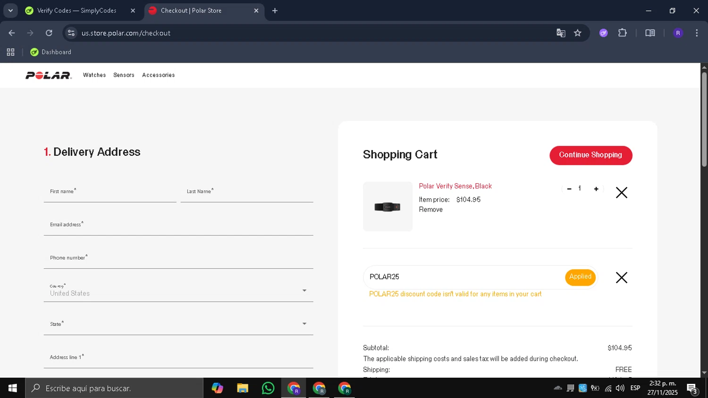The width and height of the screenshot is (708, 398).
Task: Focus the Phone number field
Action: pyautogui.click(x=178, y=258)
